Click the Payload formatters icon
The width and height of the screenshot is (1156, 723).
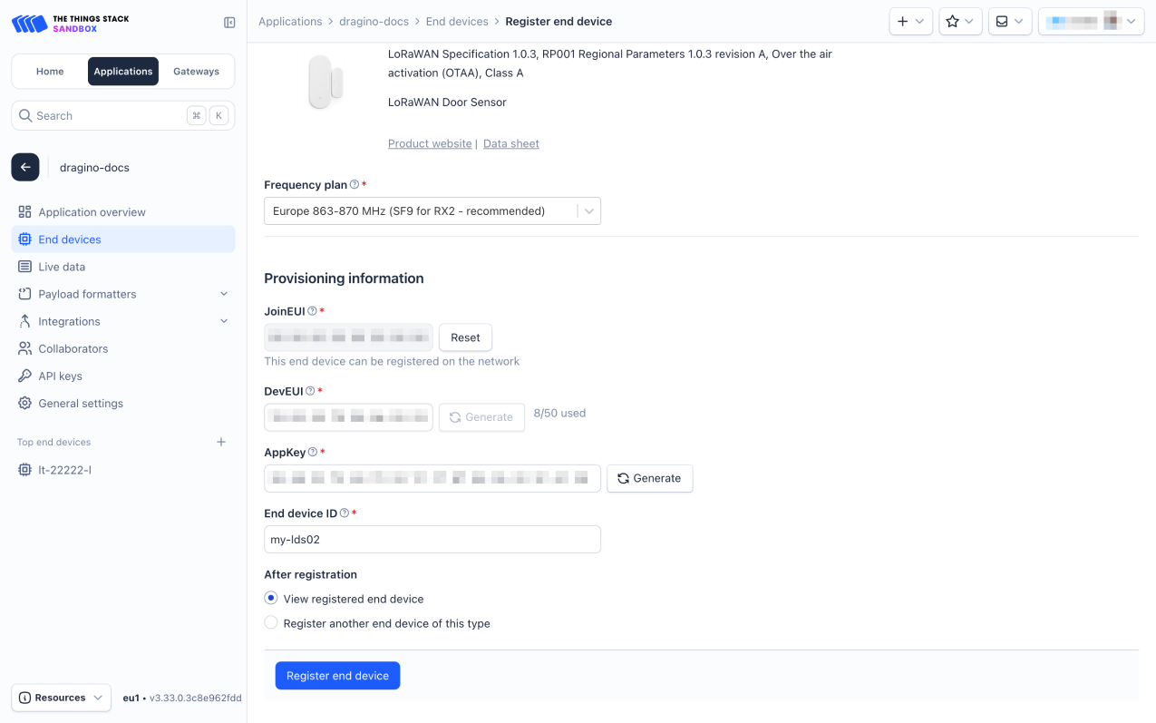tap(24, 294)
